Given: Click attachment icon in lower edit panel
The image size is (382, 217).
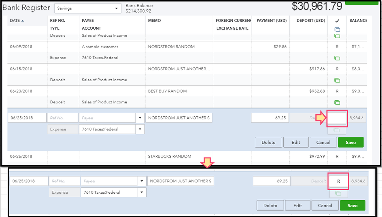Looking at the screenshot, I should point(338,193).
